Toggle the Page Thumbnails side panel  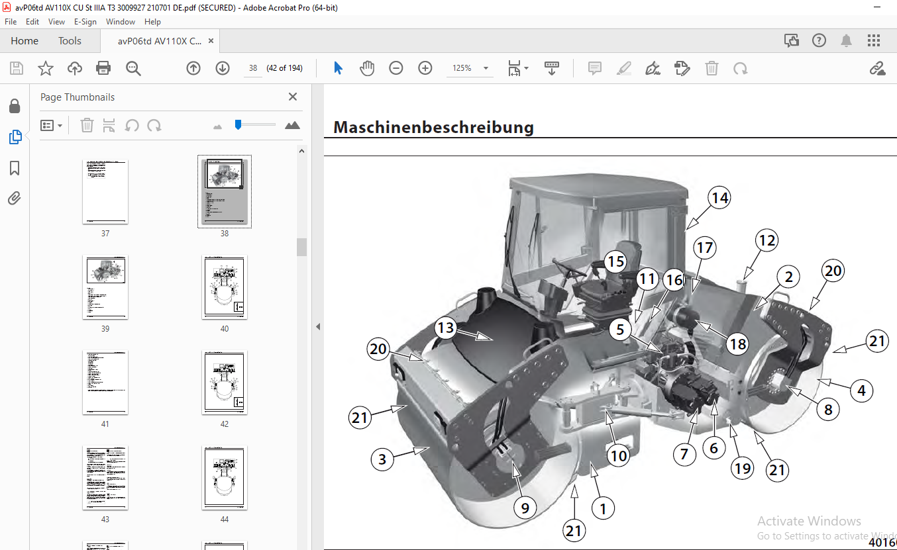pos(15,137)
